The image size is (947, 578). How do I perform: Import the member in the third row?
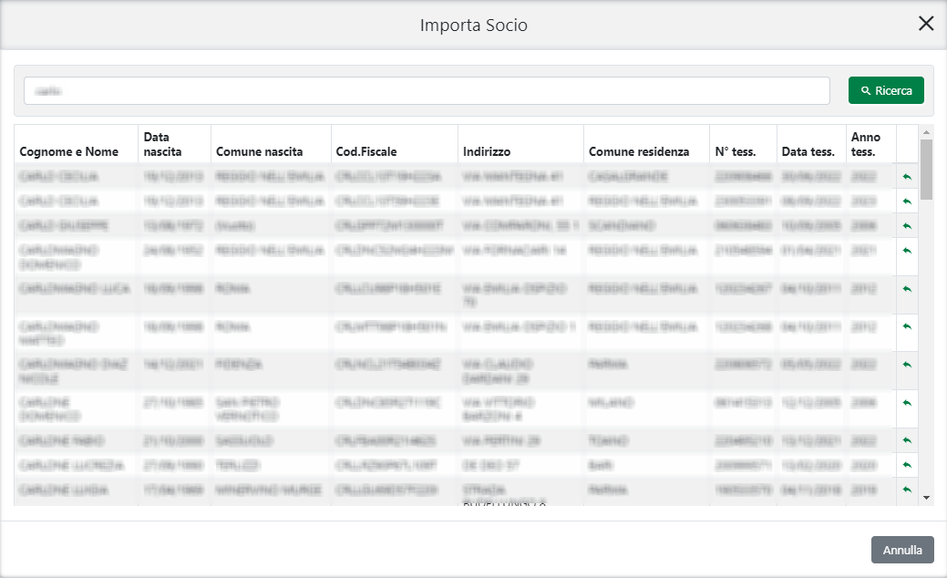pyautogui.click(x=907, y=225)
